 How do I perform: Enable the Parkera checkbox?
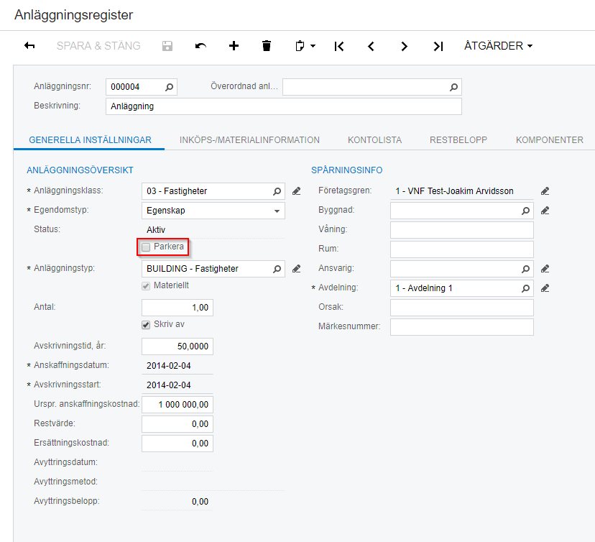pyautogui.click(x=147, y=247)
